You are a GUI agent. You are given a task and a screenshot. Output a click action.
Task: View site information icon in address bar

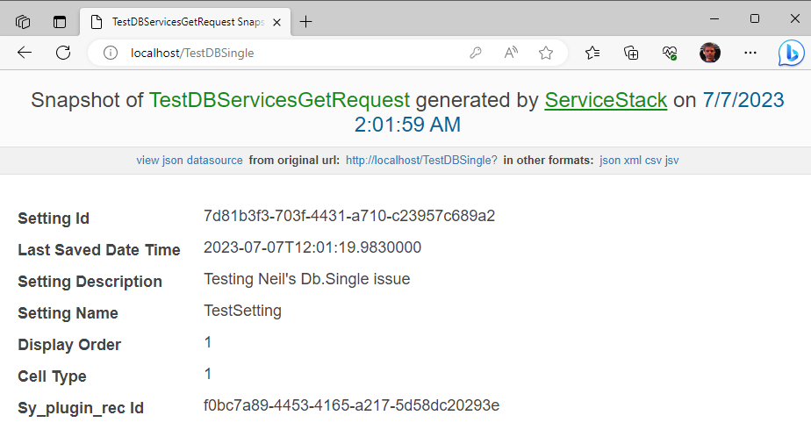[111, 53]
